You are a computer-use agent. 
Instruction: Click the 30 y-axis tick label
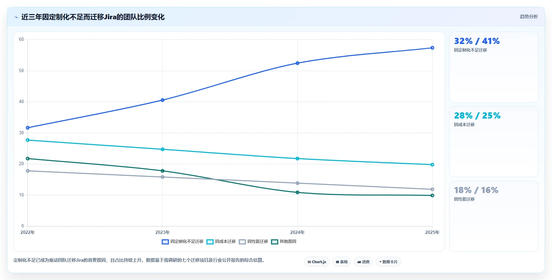(x=21, y=133)
